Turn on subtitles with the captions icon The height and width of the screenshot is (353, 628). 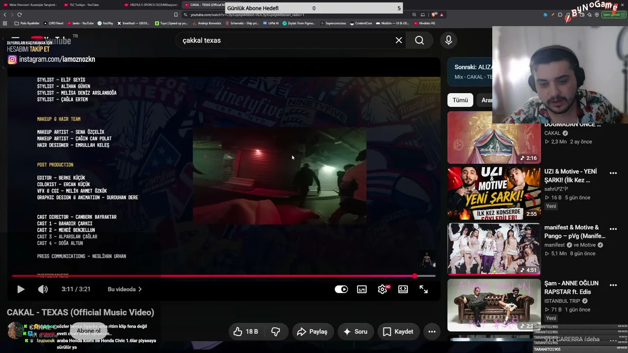coord(362,289)
